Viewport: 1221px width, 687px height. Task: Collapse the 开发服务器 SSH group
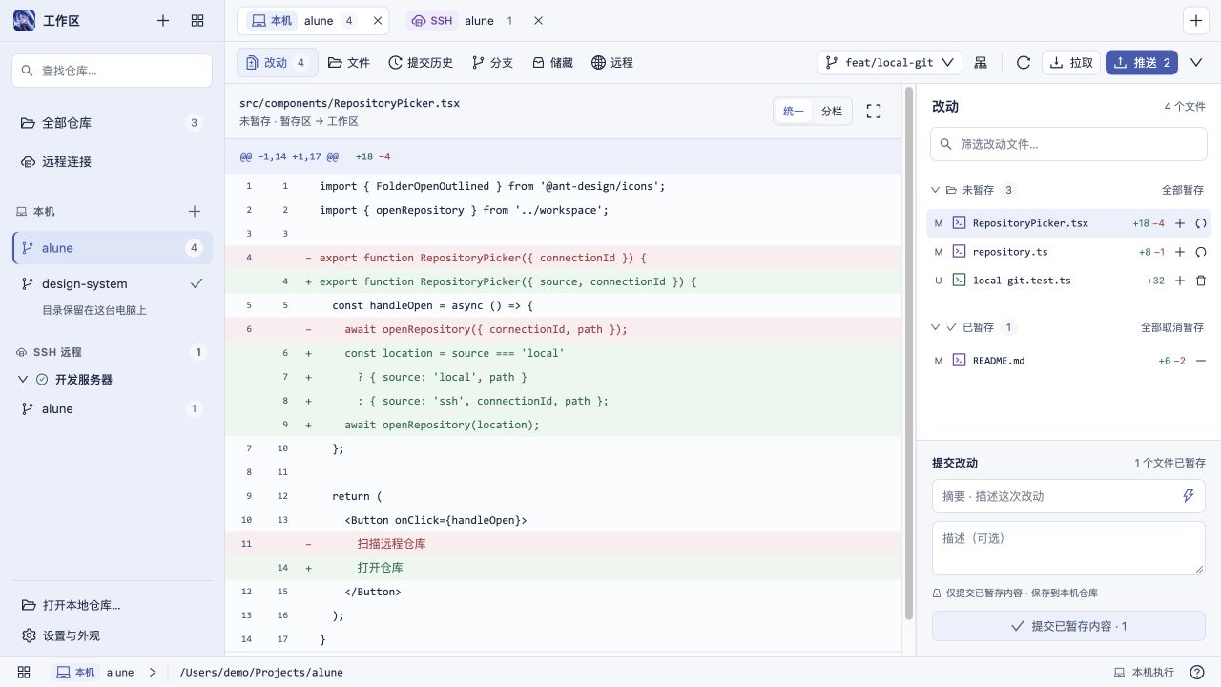pos(24,380)
